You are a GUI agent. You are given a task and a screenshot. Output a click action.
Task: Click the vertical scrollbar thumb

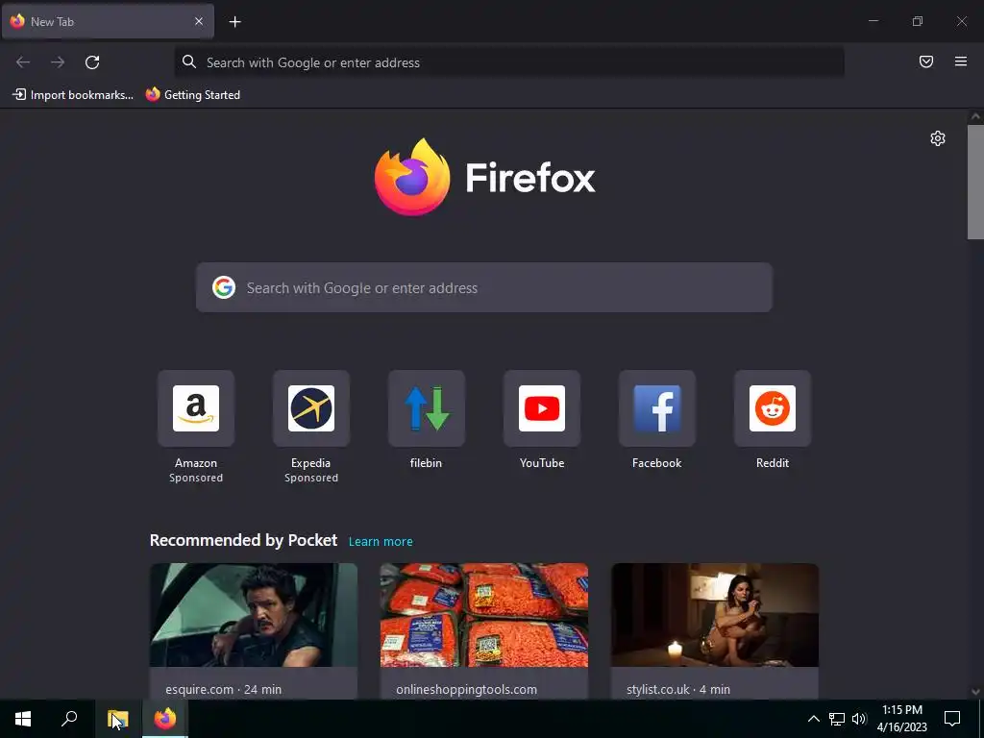point(975,182)
